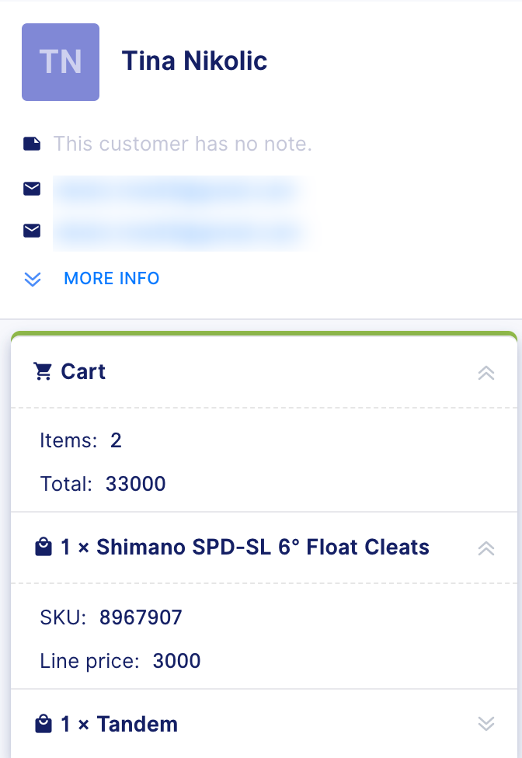Viewport: 522px width, 758px height.
Task: Click the SKU value 8967907
Action: 141,617
